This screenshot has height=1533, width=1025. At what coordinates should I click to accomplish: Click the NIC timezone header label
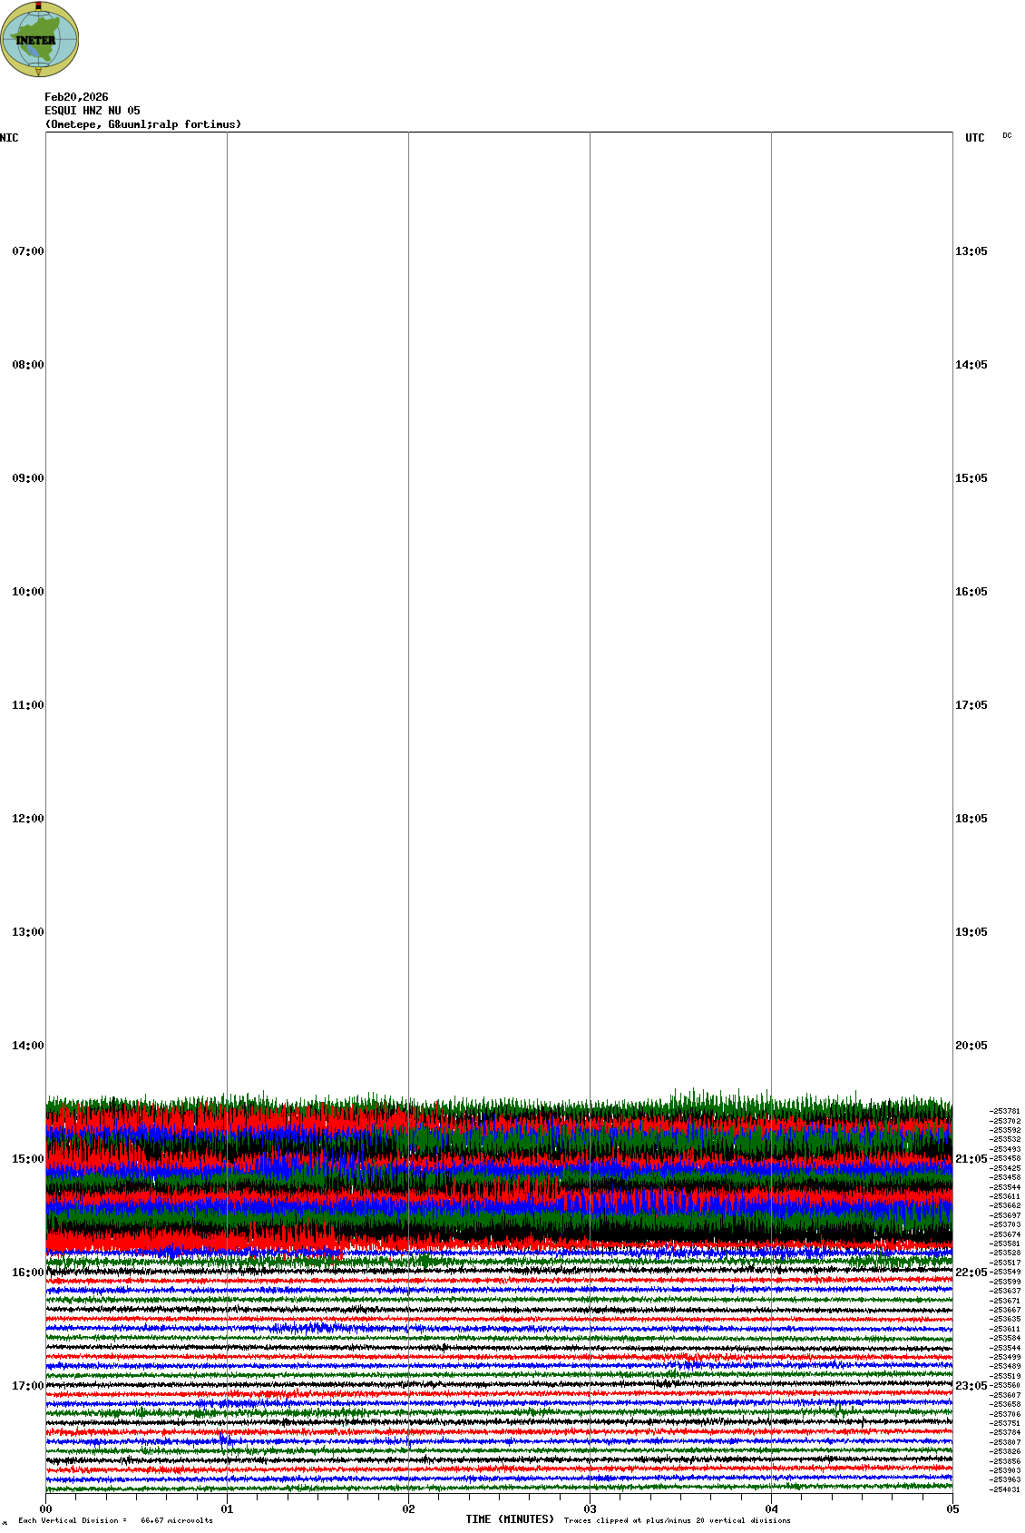9,138
